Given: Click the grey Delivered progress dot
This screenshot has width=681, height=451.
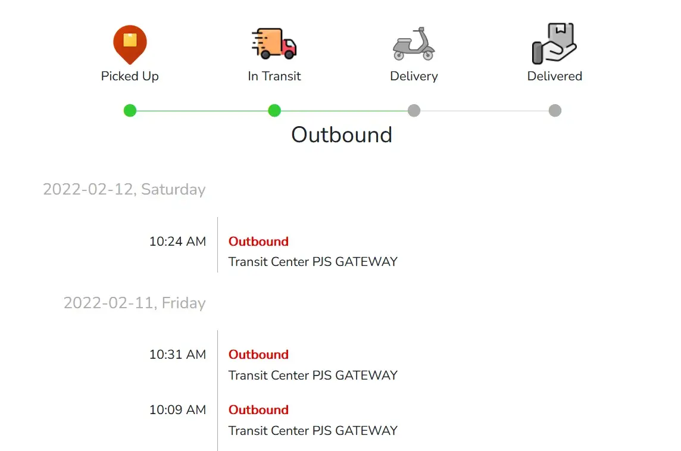Looking at the screenshot, I should [555, 111].
